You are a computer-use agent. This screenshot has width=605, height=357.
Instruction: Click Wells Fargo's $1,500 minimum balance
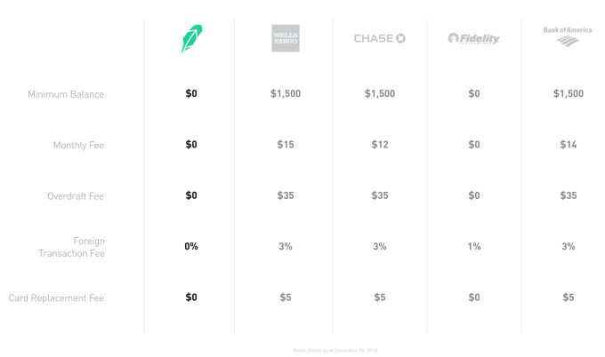[x=286, y=94]
